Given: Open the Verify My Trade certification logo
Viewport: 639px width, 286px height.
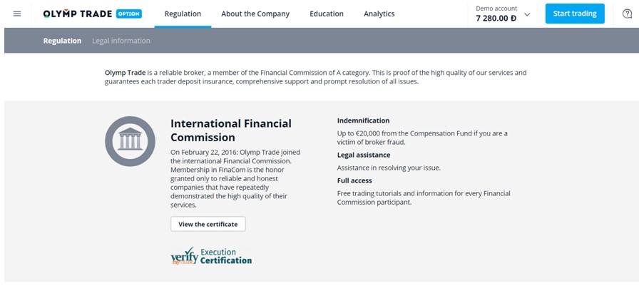Looking at the screenshot, I should (x=211, y=256).
